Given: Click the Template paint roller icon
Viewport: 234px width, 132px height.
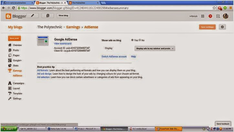Looking at the screenshot, I should coord(10,93).
